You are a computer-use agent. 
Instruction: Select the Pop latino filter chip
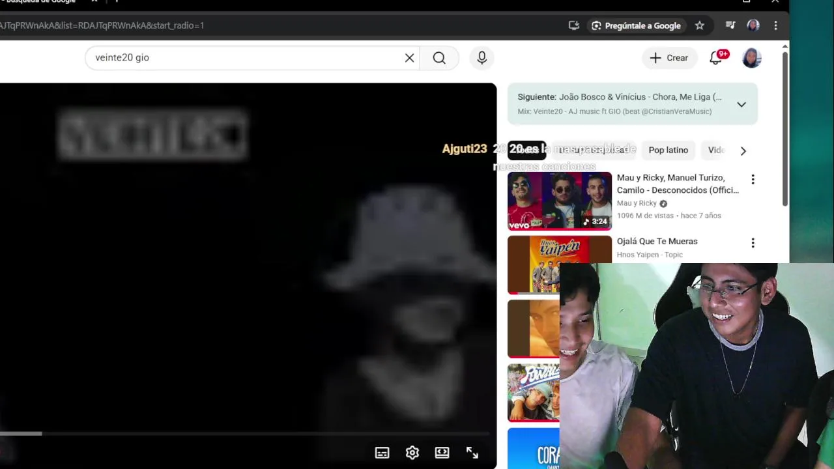point(668,150)
